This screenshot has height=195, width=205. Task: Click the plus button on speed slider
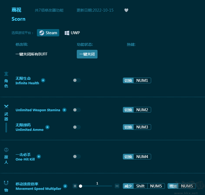pyautogui.click(x=75, y=186)
